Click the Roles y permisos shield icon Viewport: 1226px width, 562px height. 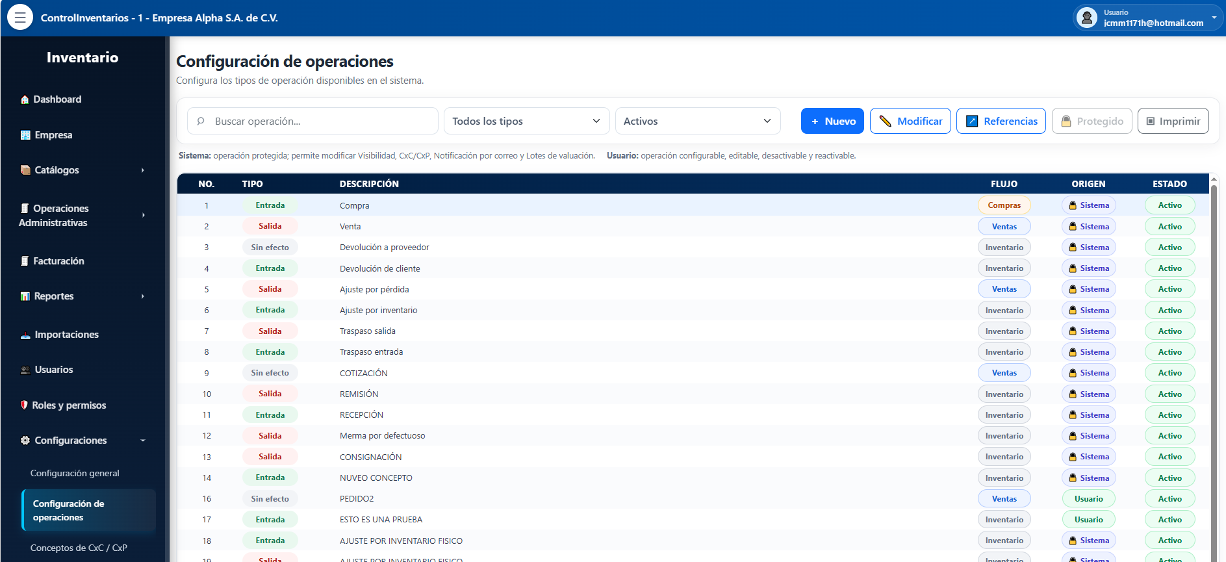pos(24,405)
